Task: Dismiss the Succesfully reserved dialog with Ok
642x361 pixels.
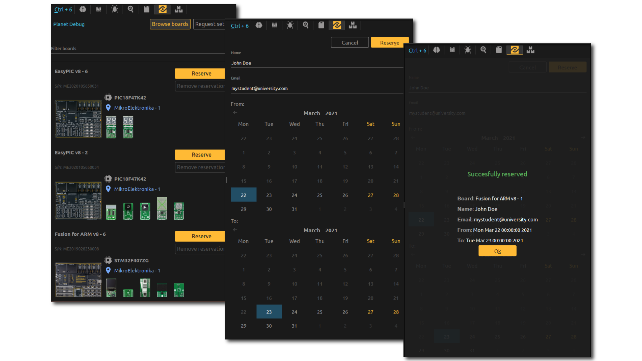Action: coord(497,251)
